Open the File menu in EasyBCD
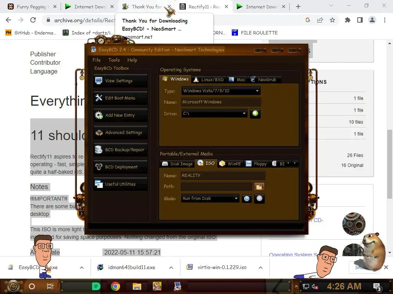 [x=96, y=60]
